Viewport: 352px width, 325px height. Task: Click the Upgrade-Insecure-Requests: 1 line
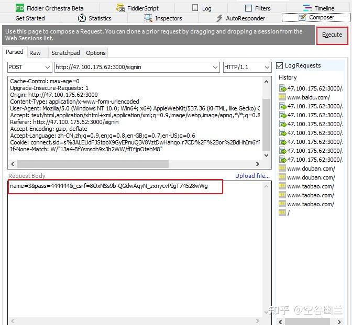49,88
